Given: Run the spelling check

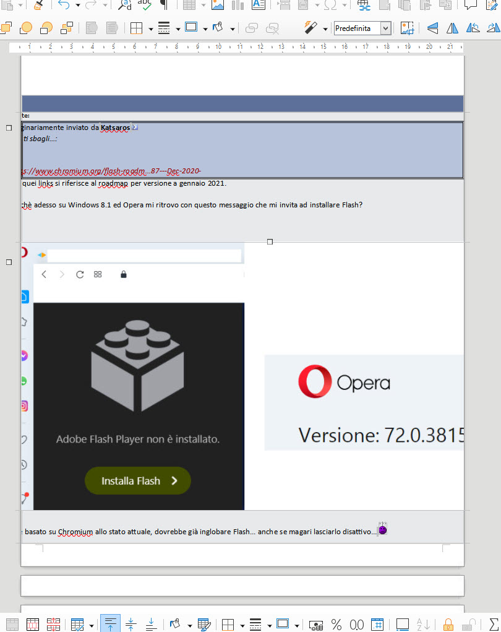Looking at the screenshot, I should (x=145, y=4).
